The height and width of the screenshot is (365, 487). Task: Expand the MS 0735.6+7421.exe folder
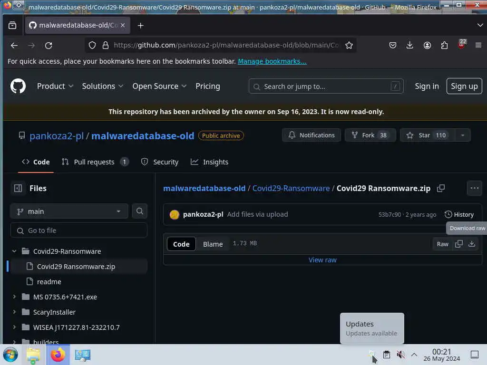coord(14,297)
